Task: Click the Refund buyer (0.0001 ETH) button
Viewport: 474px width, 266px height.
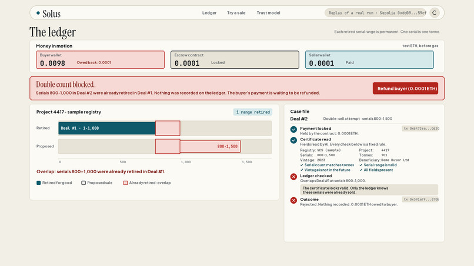Action: tap(405, 89)
